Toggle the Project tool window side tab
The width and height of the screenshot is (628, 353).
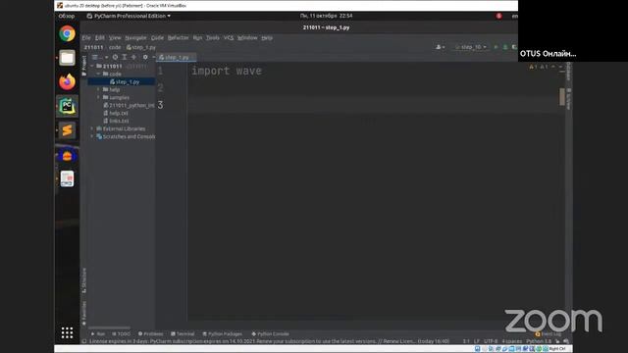tap(84, 66)
